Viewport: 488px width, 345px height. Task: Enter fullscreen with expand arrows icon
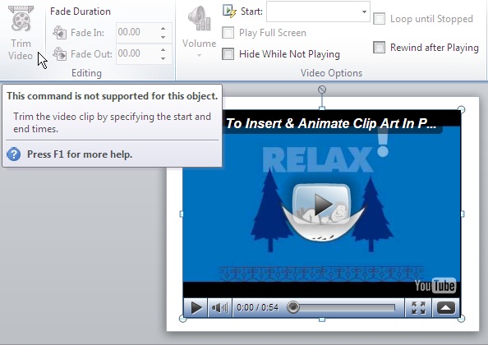418,308
